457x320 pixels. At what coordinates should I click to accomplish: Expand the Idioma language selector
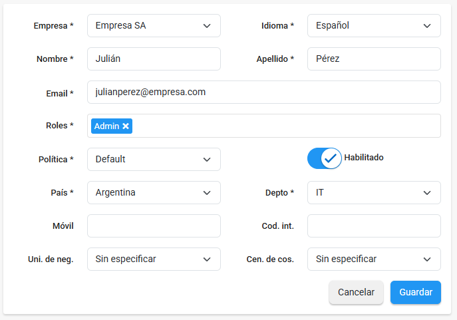click(x=374, y=26)
